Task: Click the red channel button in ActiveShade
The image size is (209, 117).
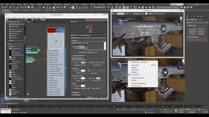Action: pyautogui.click(x=118, y=14)
